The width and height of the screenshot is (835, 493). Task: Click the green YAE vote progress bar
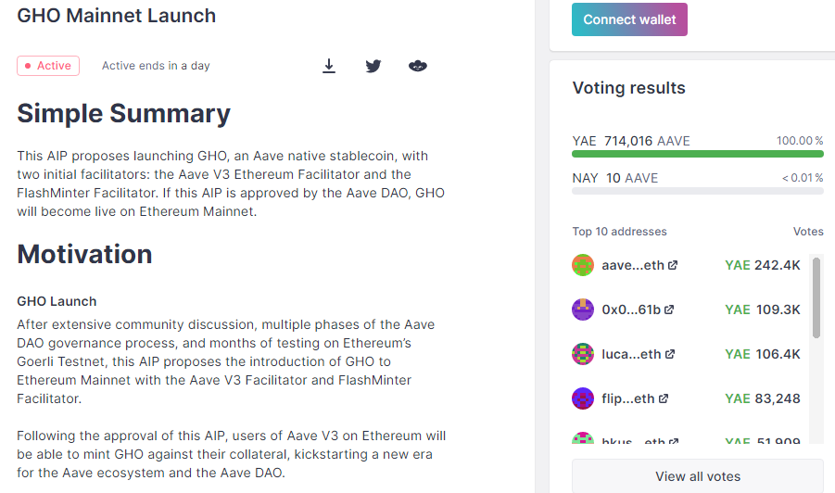pyautogui.click(x=698, y=154)
